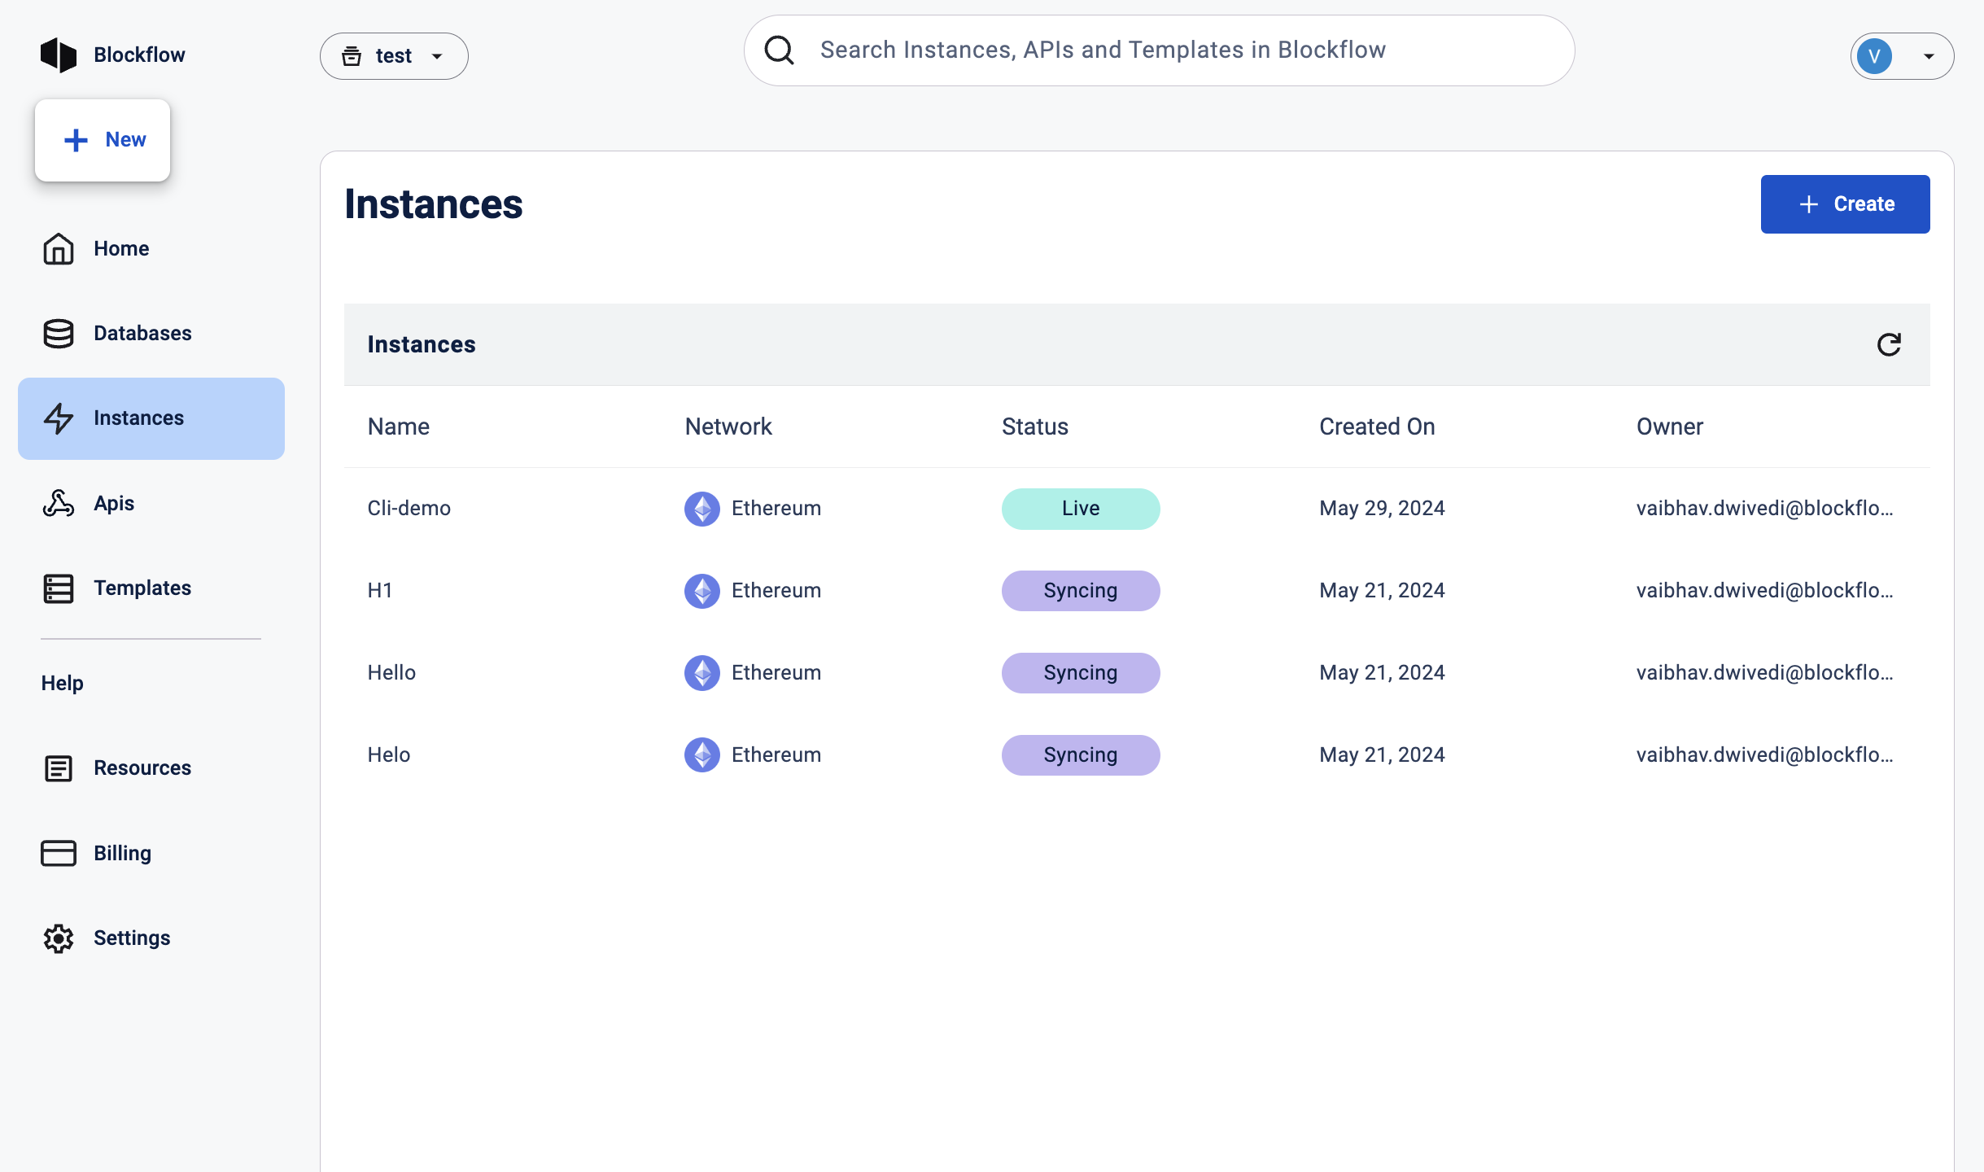
Task: Open the user account dropdown arrow
Action: tap(1928, 56)
